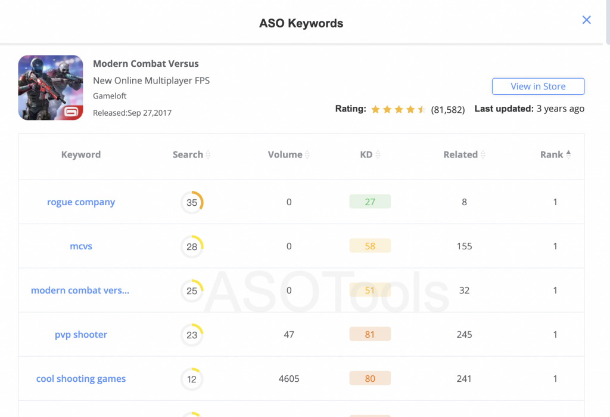
Task: Click the 'ASO Keywords' dialog title
Action: 301,23
